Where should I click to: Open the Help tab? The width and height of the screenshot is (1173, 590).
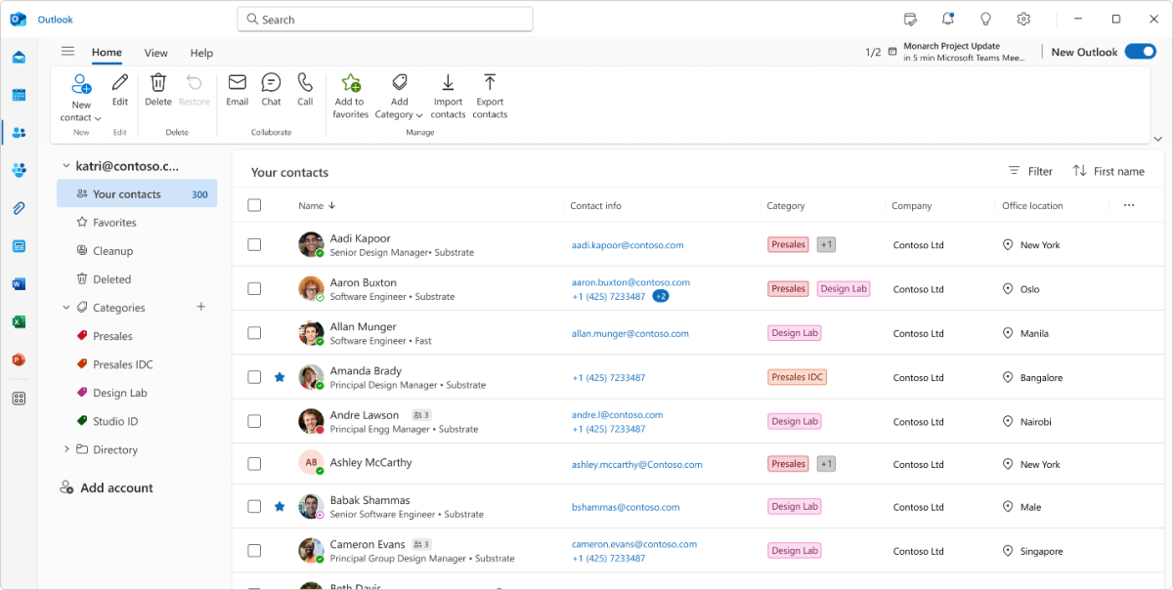[200, 53]
